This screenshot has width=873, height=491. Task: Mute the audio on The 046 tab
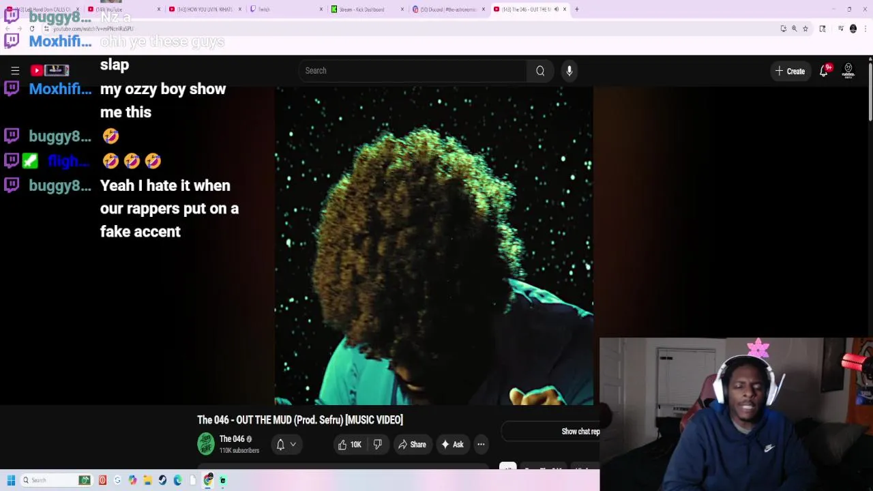point(557,10)
